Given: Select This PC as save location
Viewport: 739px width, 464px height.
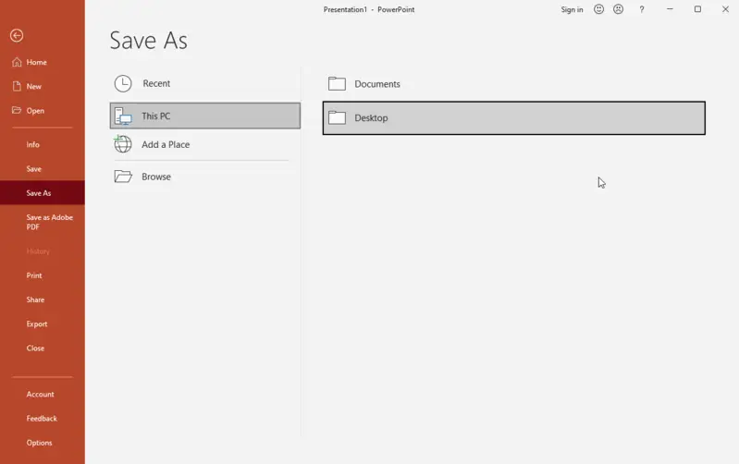Looking at the screenshot, I should (205, 116).
